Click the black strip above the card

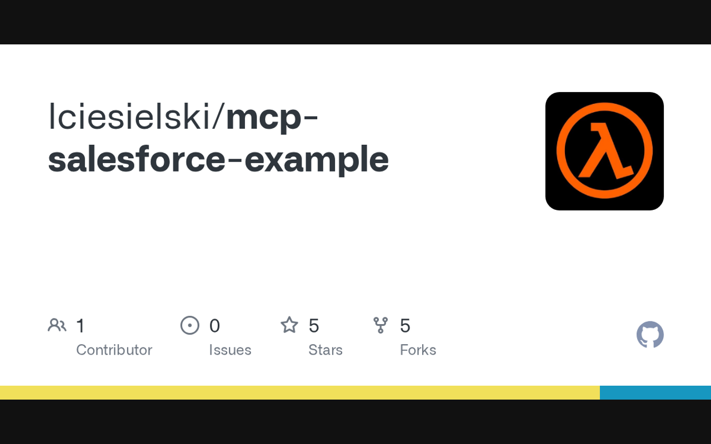pyautogui.click(x=355, y=22)
